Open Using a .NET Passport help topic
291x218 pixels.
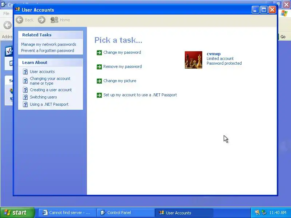[49, 104]
